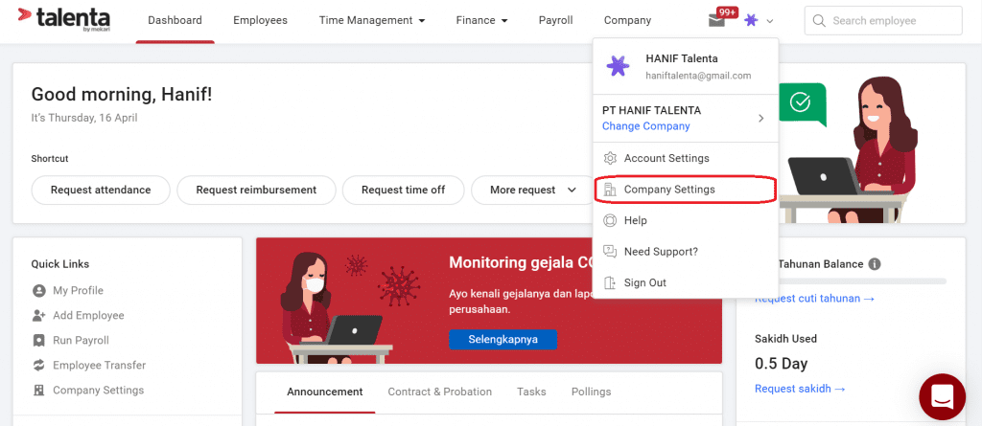The height and width of the screenshot is (426, 982).
Task: Expand PT HANIF TALENTA company chevron
Action: (760, 119)
